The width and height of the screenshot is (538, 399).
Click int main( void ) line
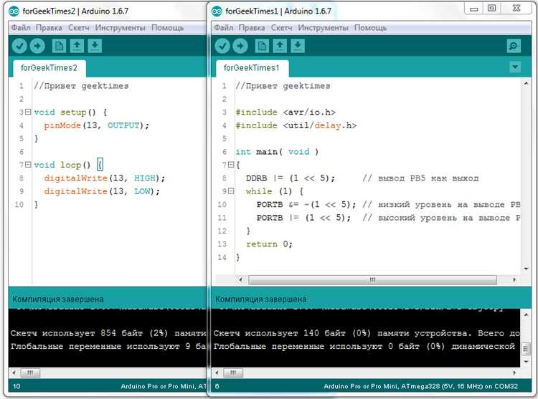(x=277, y=152)
